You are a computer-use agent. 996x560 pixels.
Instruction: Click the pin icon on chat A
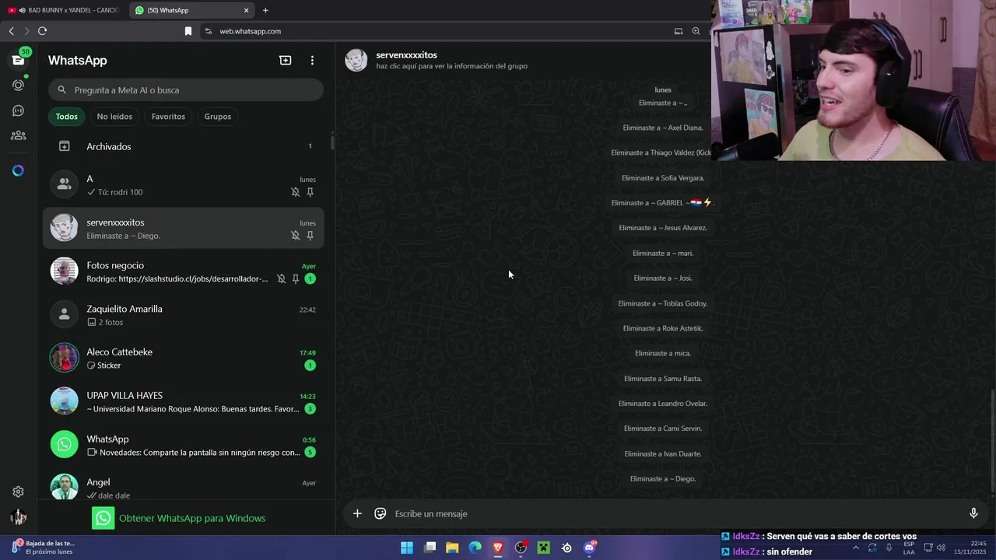tap(310, 192)
